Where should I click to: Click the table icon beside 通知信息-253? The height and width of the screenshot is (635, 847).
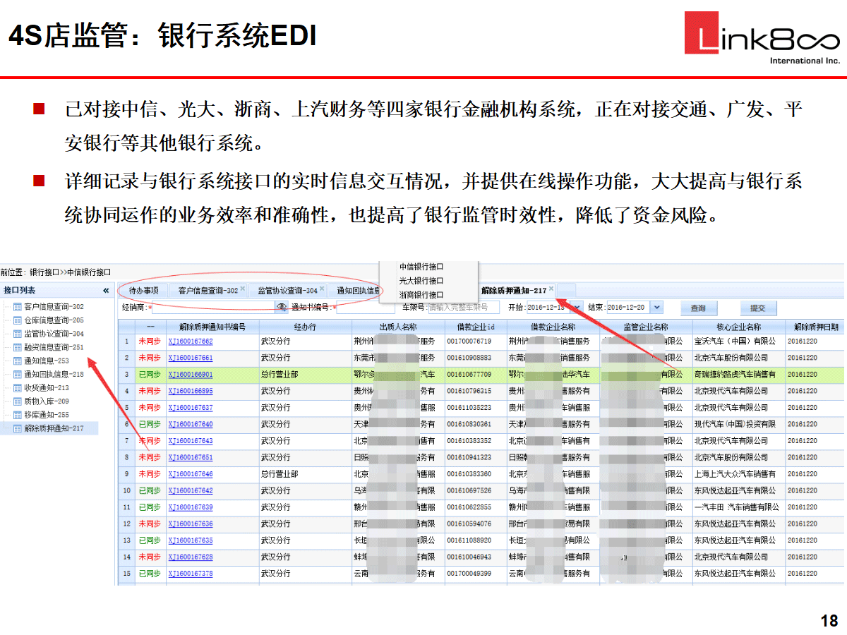click(18, 361)
